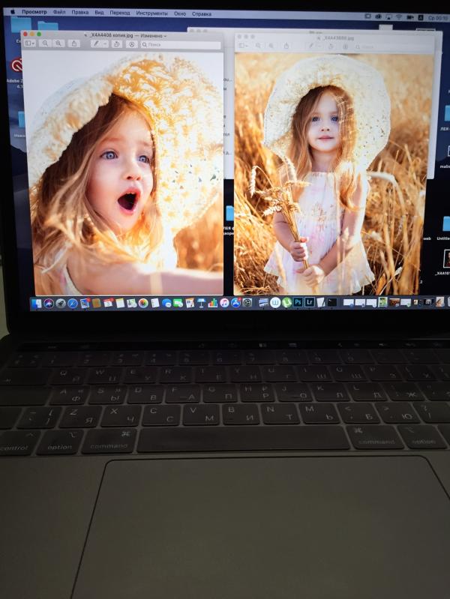Open Launchpad from the Dock
450x599 pixels.
(x=61, y=304)
